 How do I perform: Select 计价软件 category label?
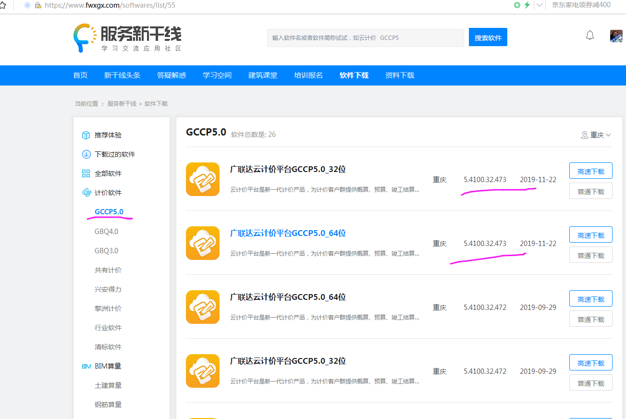[x=108, y=193]
